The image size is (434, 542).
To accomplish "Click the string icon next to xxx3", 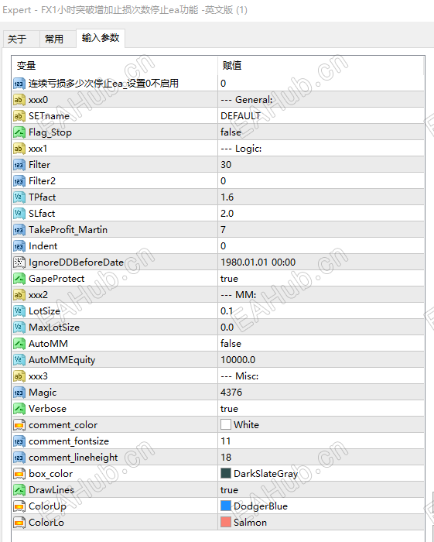I will [19, 376].
